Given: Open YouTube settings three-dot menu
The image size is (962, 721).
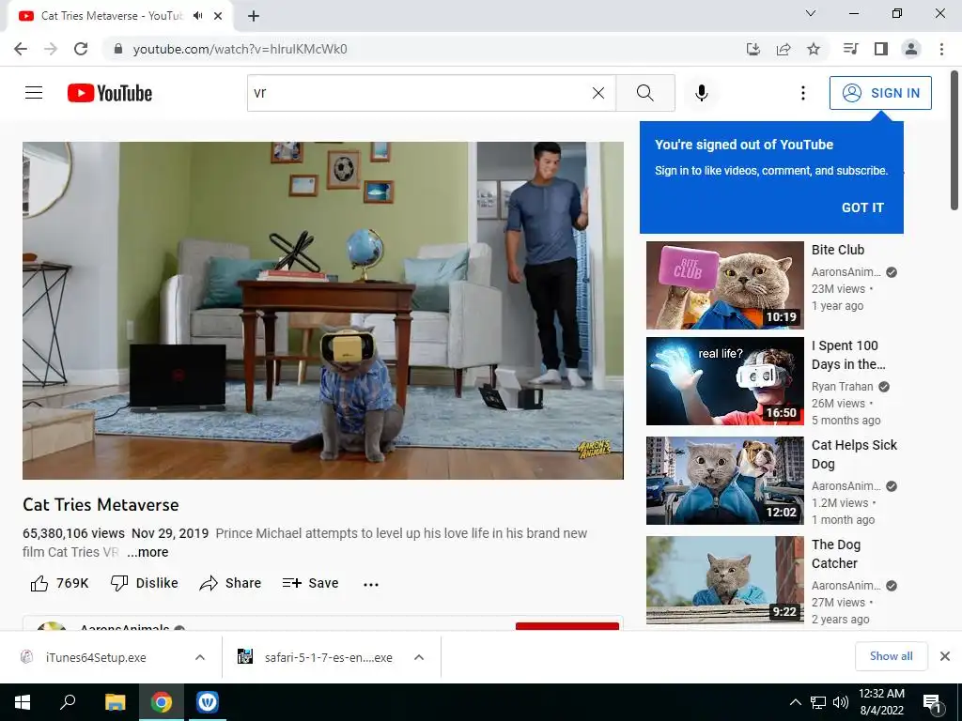Looking at the screenshot, I should click(x=802, y=93).
